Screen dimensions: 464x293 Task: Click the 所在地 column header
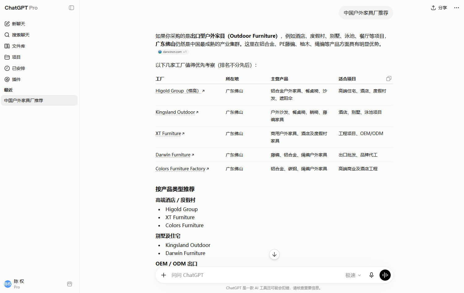click(232, 79)
